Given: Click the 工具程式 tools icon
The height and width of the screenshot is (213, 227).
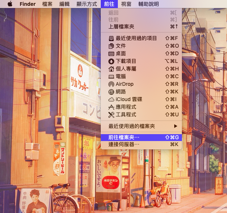Looking at the screenshot, I should point(111,114).
